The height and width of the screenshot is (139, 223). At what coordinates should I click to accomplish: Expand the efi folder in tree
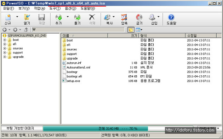point(5,44)
